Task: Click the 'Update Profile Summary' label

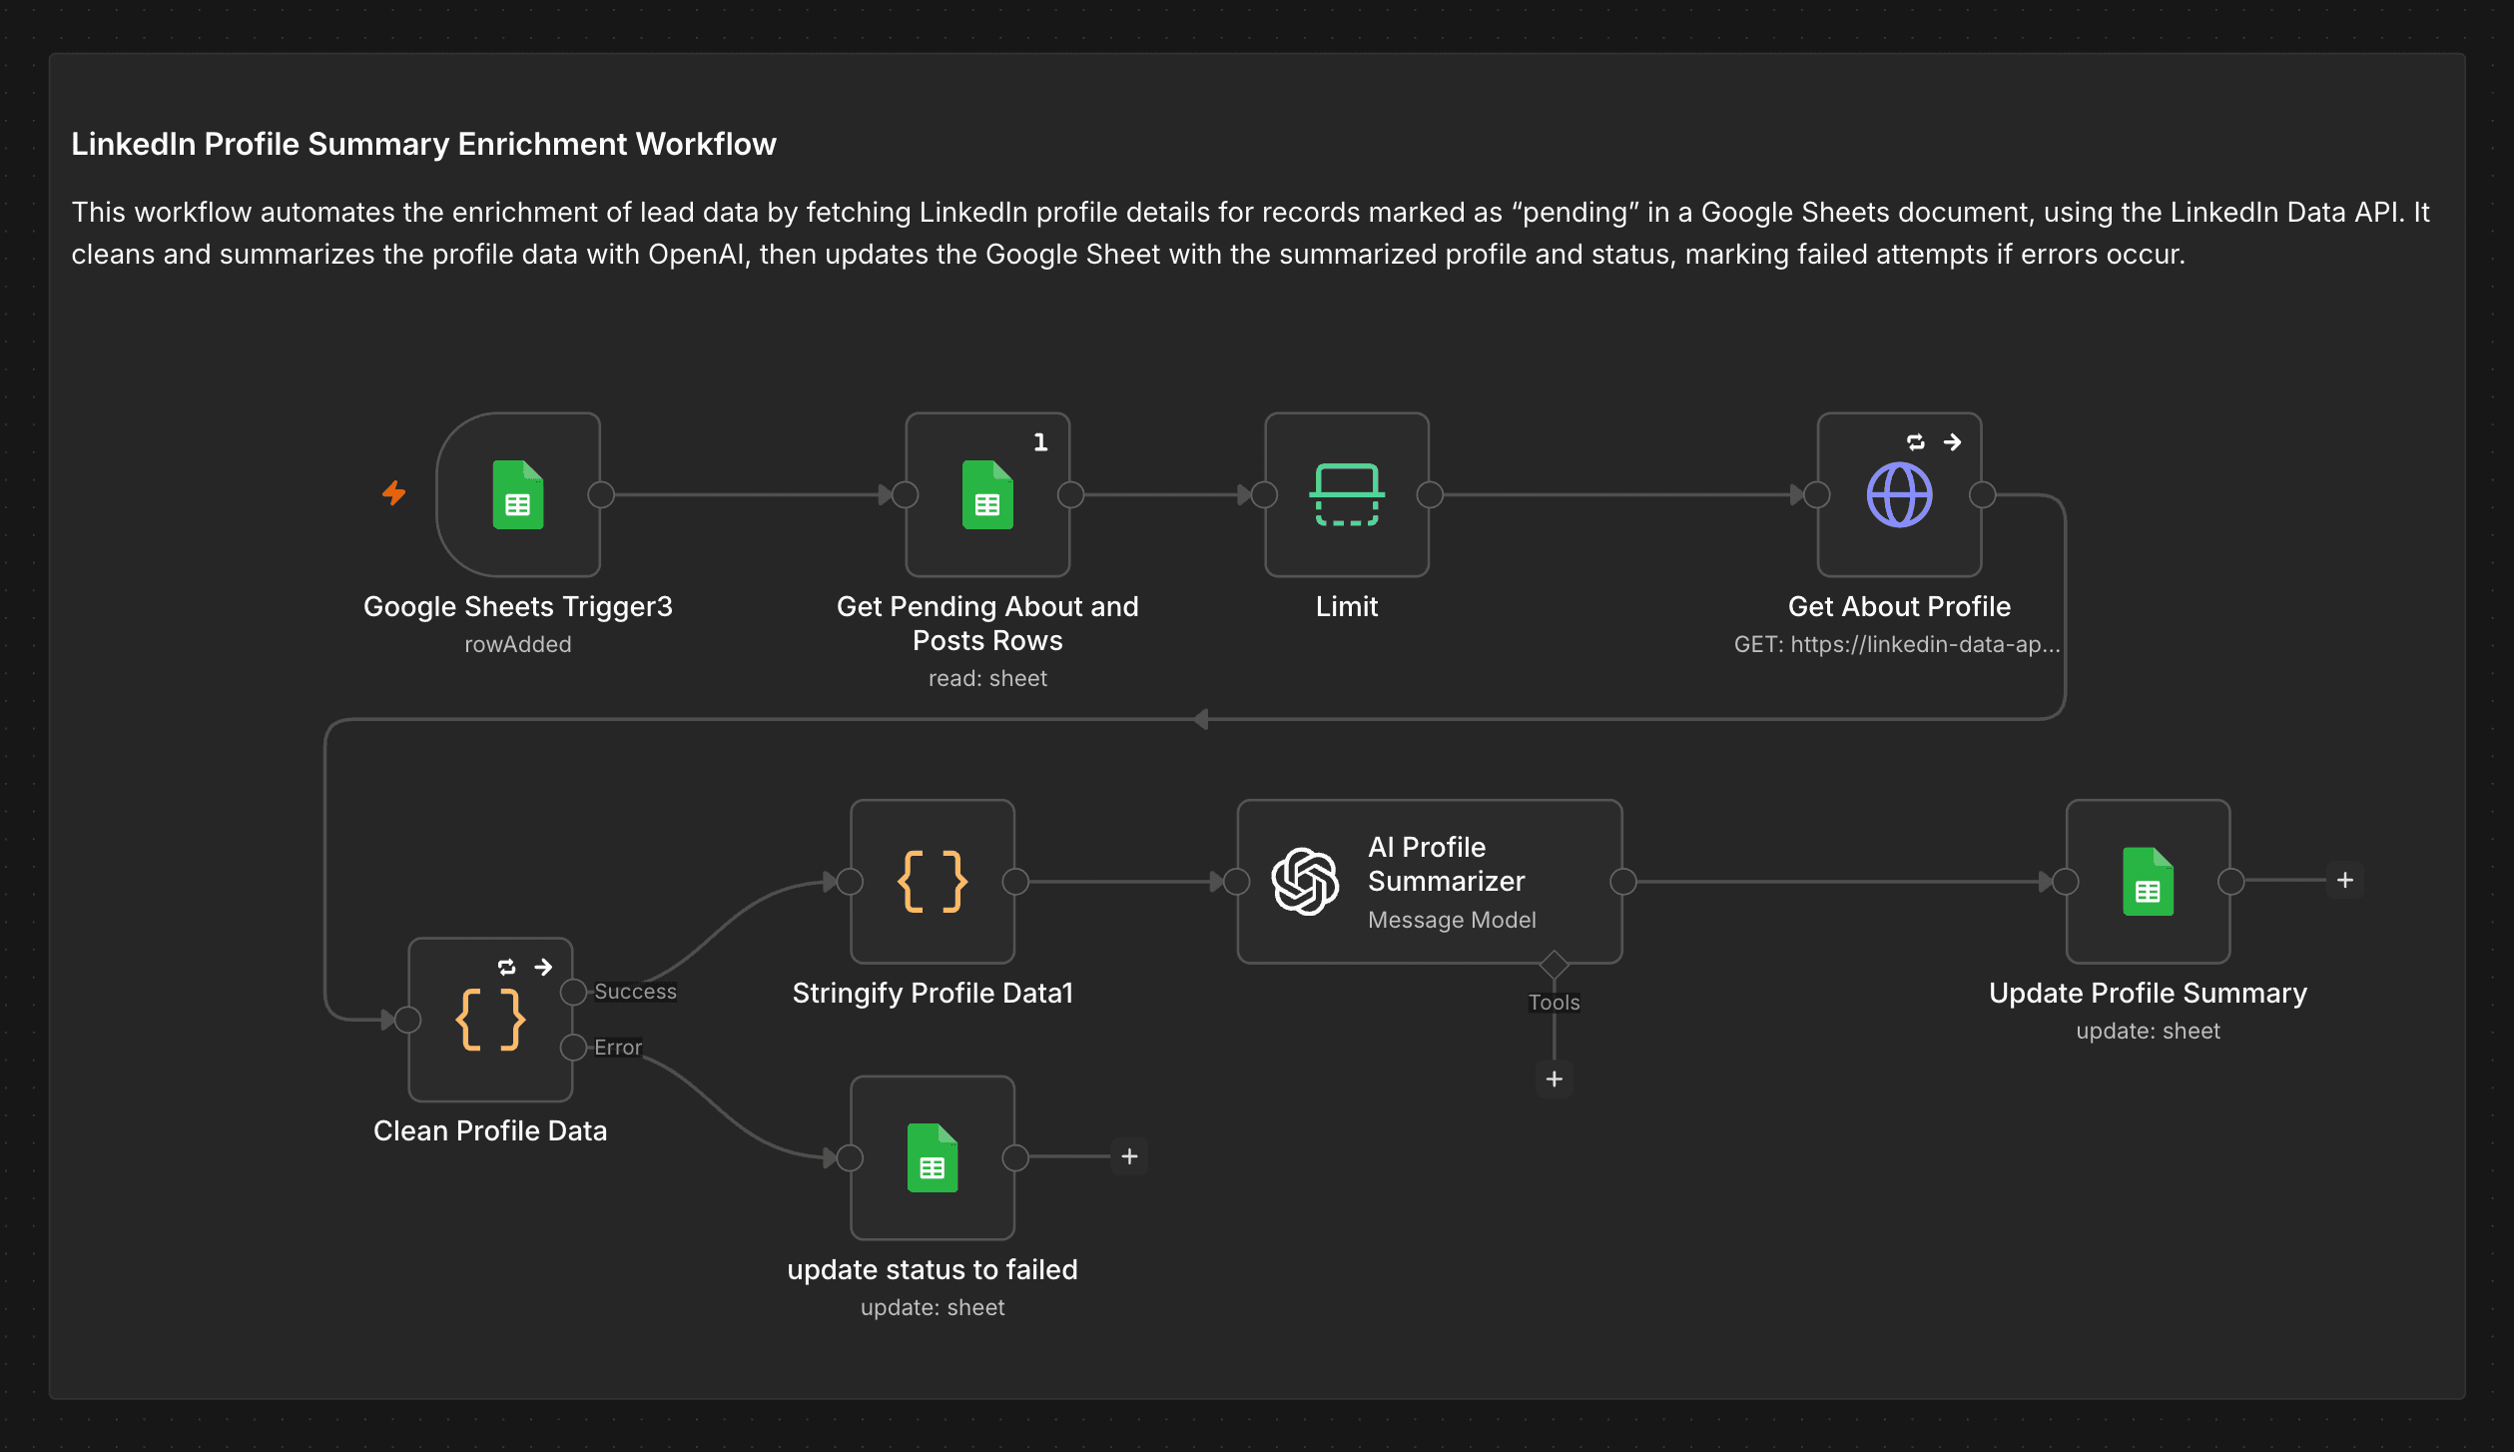Action: (x=2148, y=993)
